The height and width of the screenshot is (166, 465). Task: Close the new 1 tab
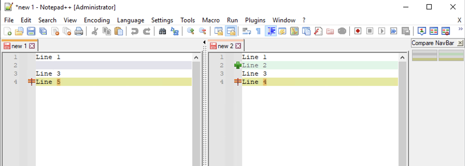point(32,46)
